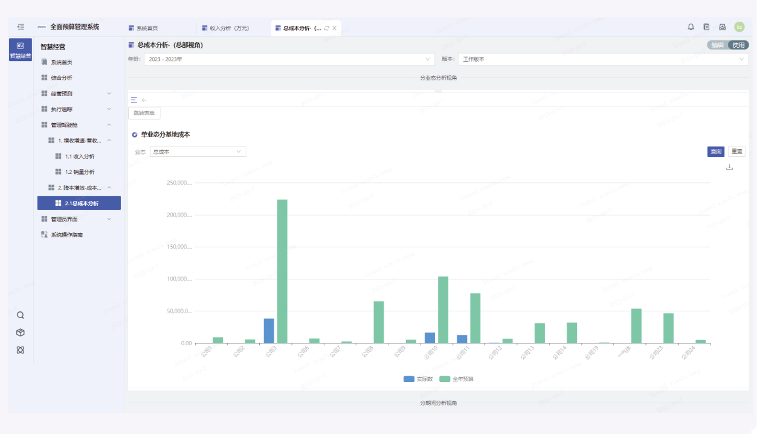Switch mode toggle to 编辑
This screenshot has height=434, width=757.
(x=718, y=45)
